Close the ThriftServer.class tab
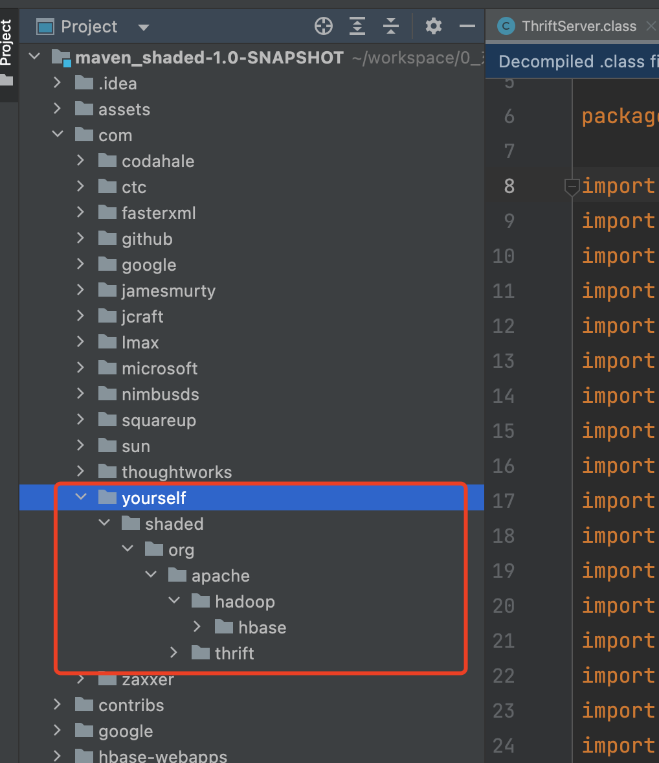The width and height of the screenshot is (659, 763). (651, 26)
